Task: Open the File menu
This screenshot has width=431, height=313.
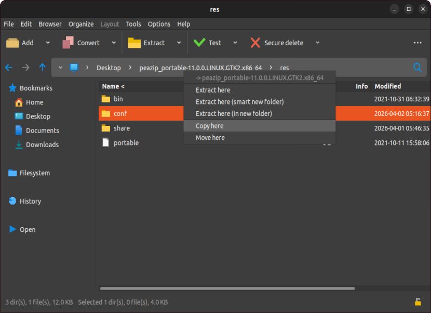Action: click(x=9, y=24)
